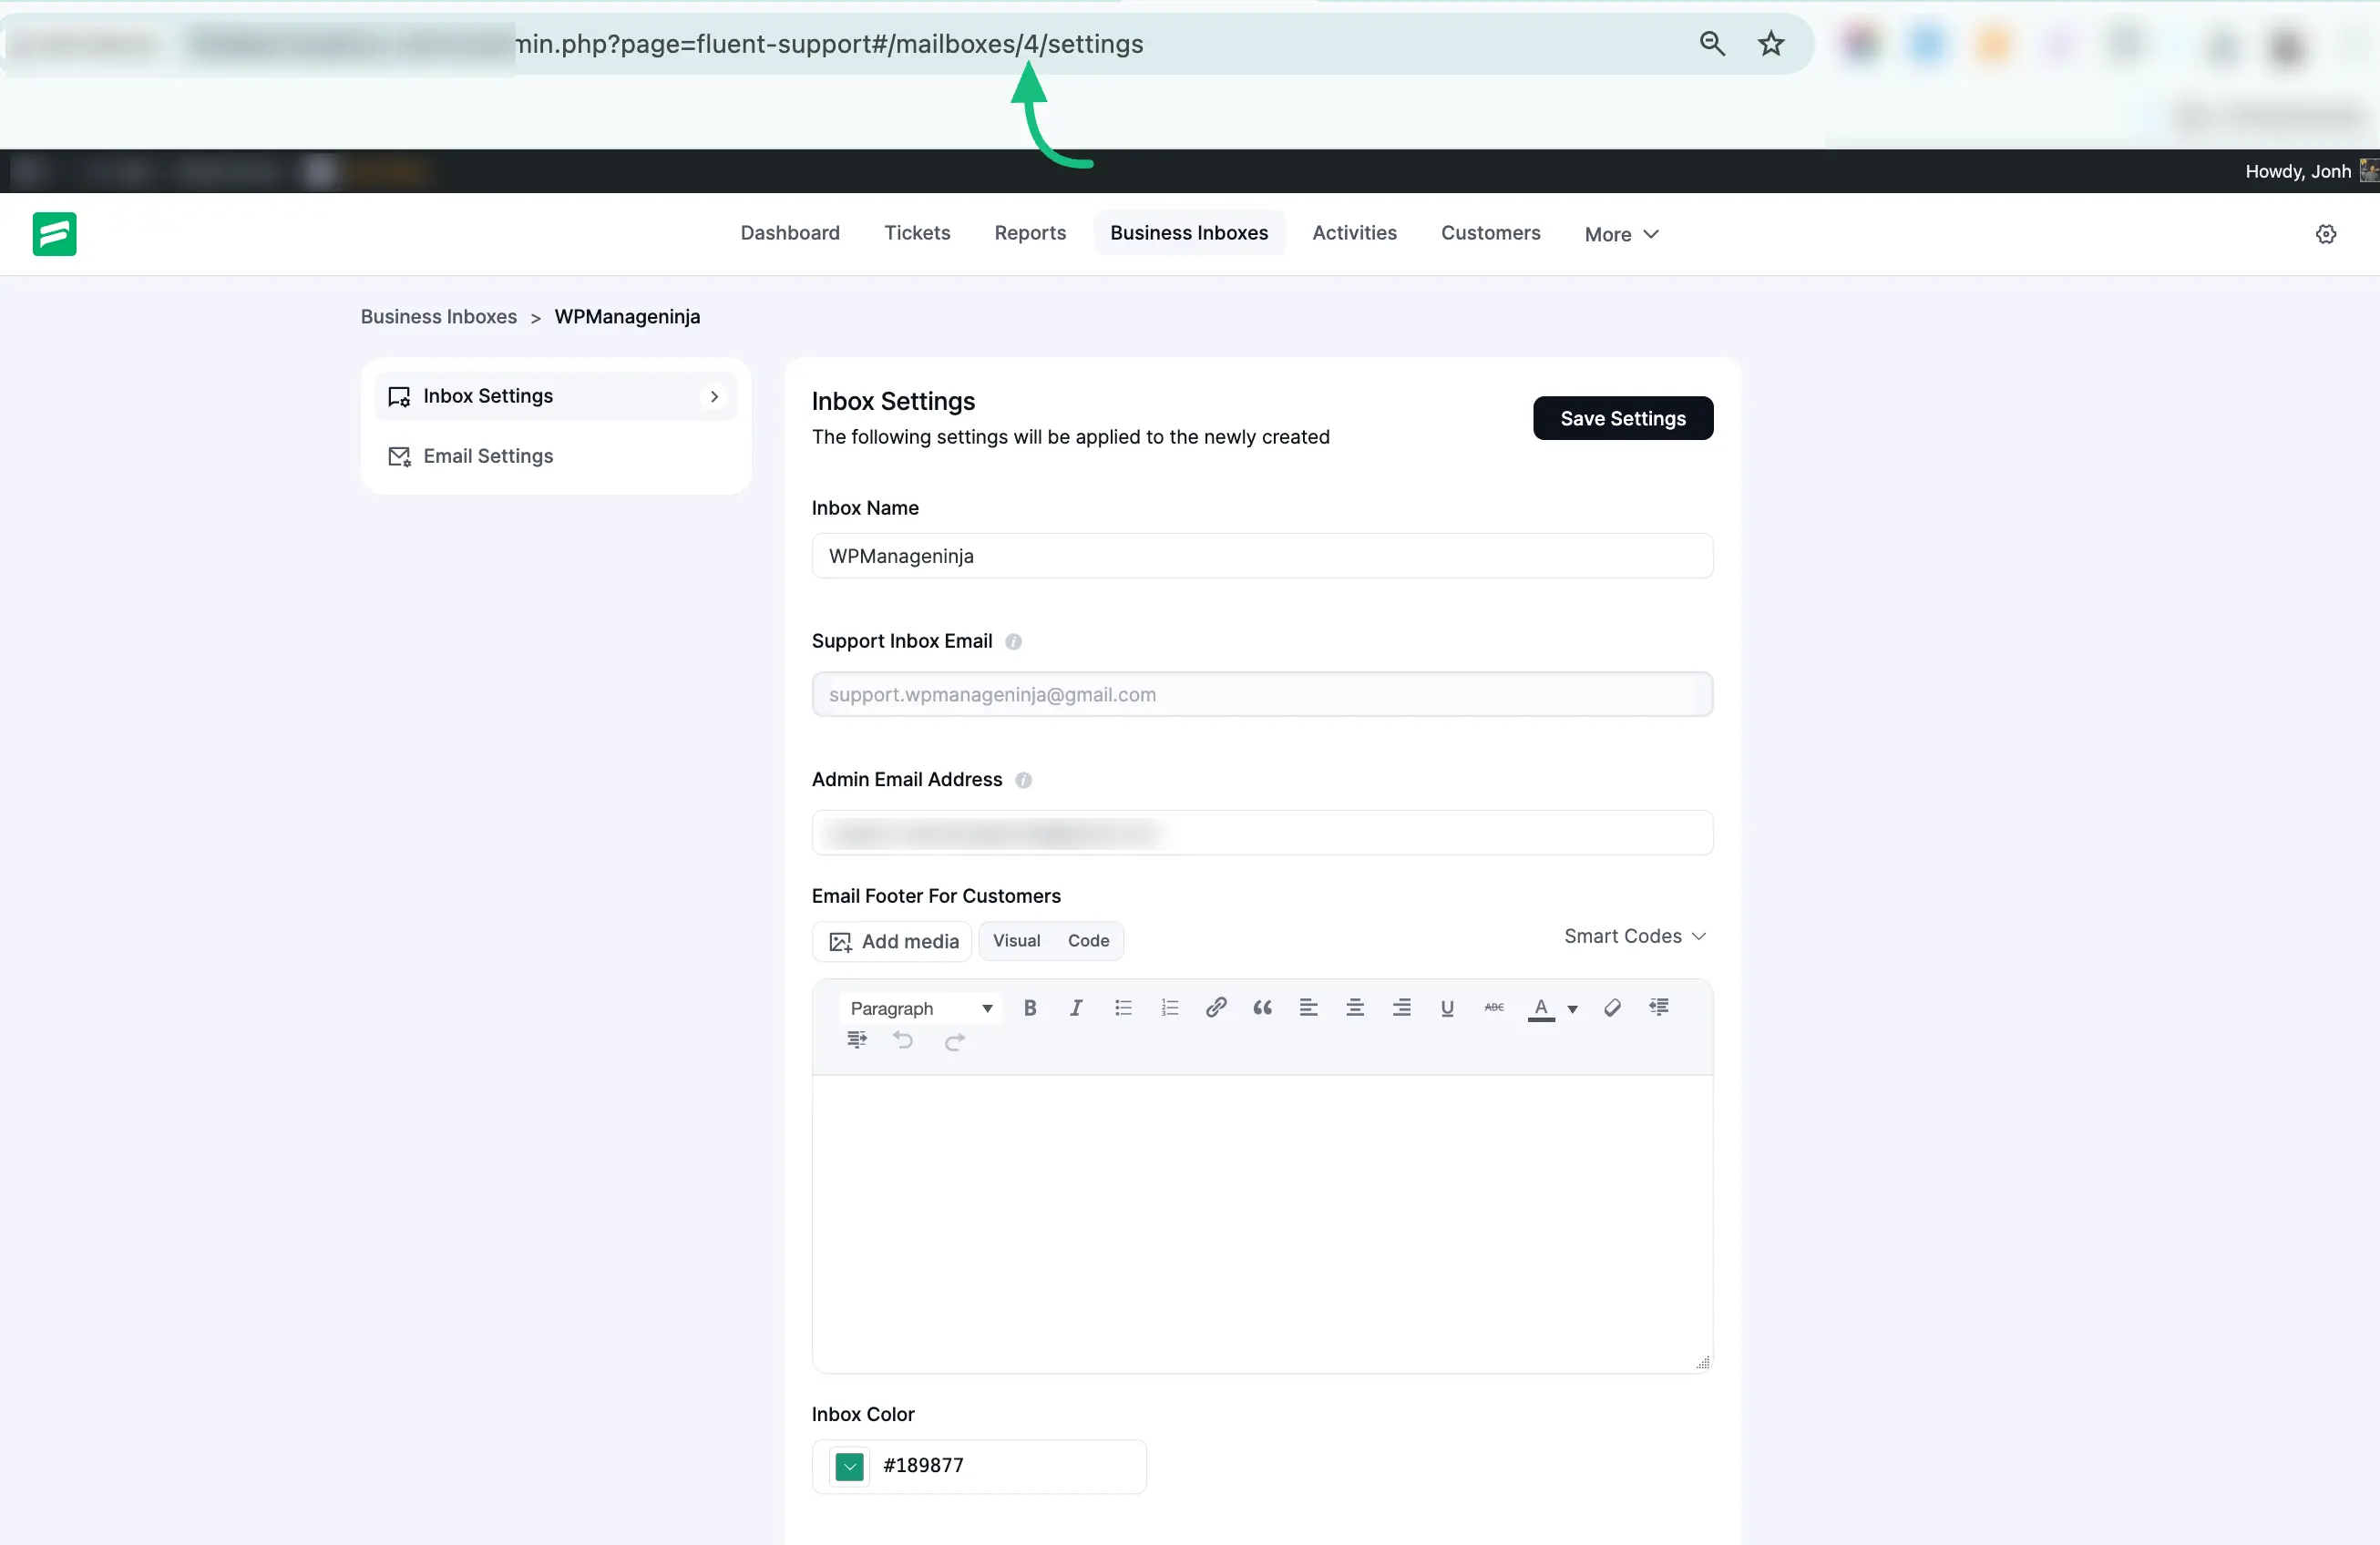Click the clear formatting eraser icon
This screenshot has height=1545, width=2380.
(1612, 1007)
